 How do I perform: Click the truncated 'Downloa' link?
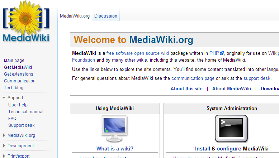[x=270, y=88]
